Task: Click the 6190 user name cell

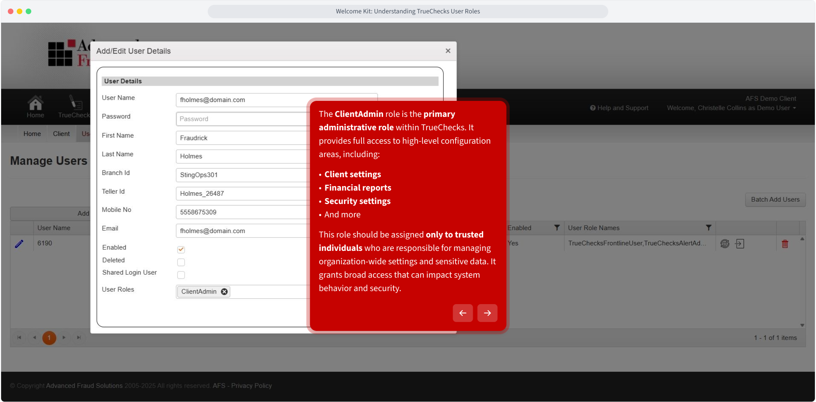Action: (45, 243)
